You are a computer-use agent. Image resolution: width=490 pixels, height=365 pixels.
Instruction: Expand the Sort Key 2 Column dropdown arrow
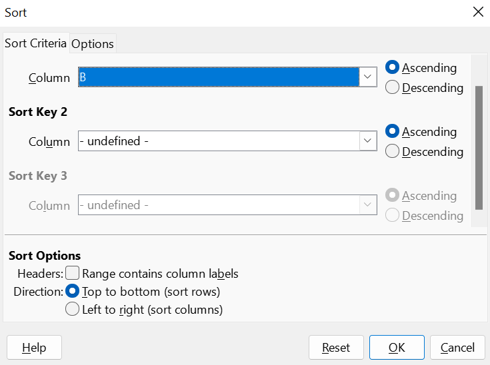[x=367, y=141]
